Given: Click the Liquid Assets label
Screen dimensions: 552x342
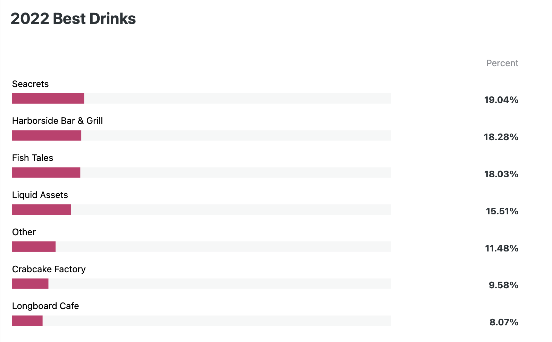Looking at the screenshot, I should (x=40, y=195).
